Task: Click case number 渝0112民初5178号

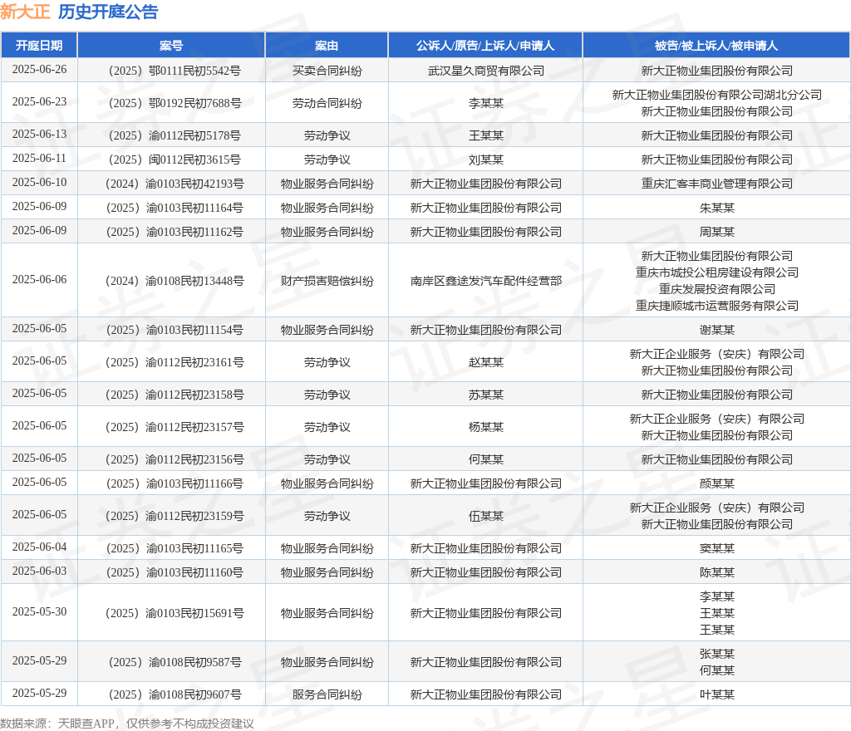Action: click(175, 135)
